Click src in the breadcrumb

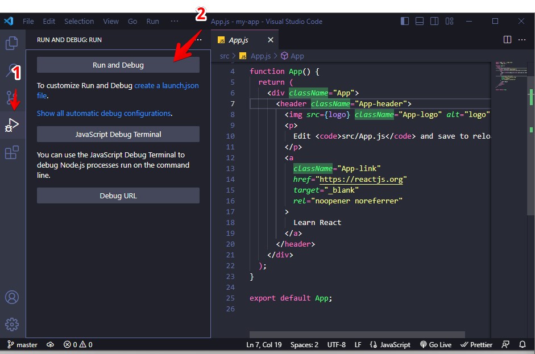[225, 56]
